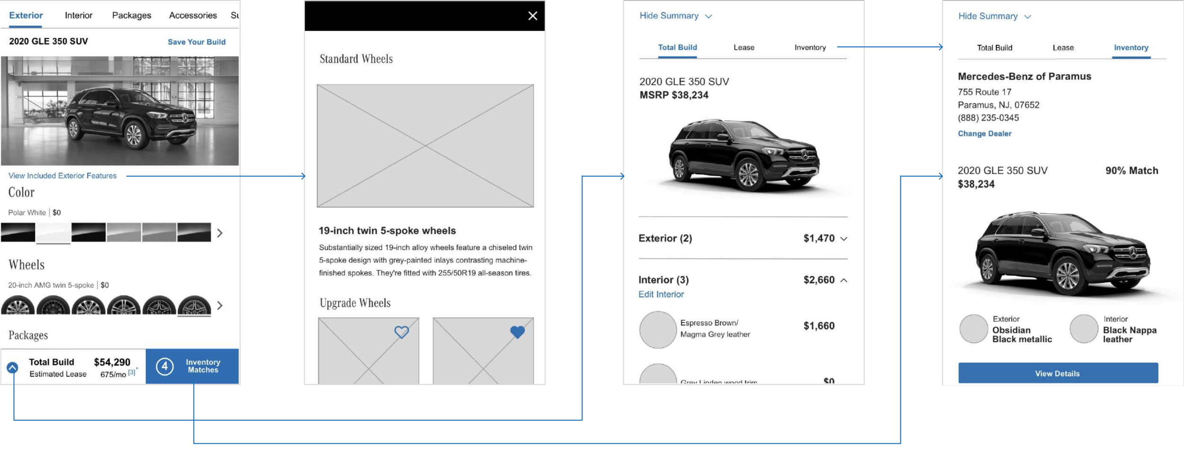Select the fourth grey color swatch

pos(124,233)
